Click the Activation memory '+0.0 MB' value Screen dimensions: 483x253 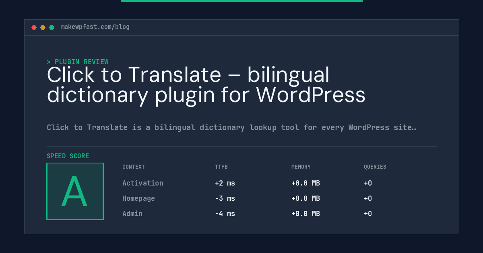coord(305,183)
